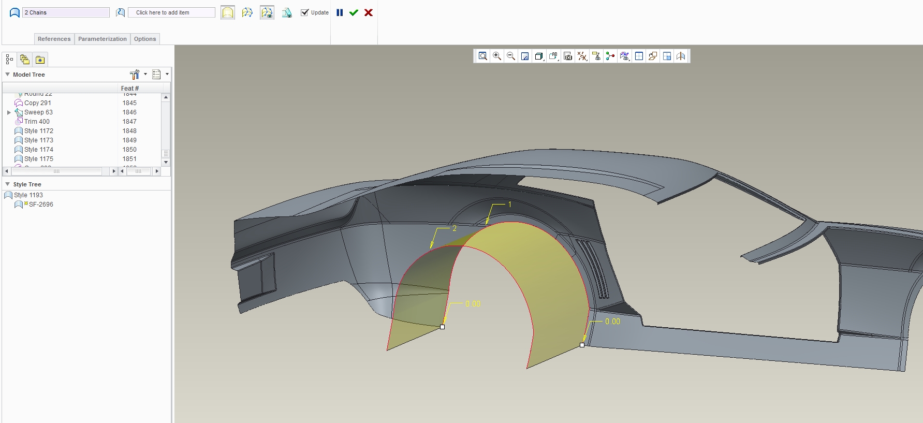
Task: Open the display style box icon
Action: click(x=539, y=56)
